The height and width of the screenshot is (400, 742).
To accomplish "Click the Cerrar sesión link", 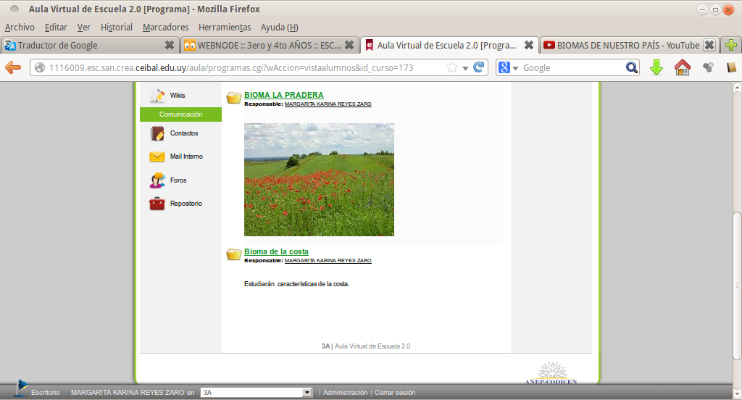I will pyautogui.click(x=395, y=393).
